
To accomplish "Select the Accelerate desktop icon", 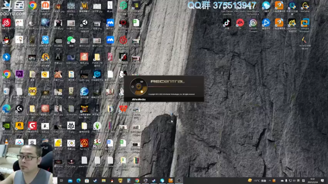I will (x=71, y=110).
